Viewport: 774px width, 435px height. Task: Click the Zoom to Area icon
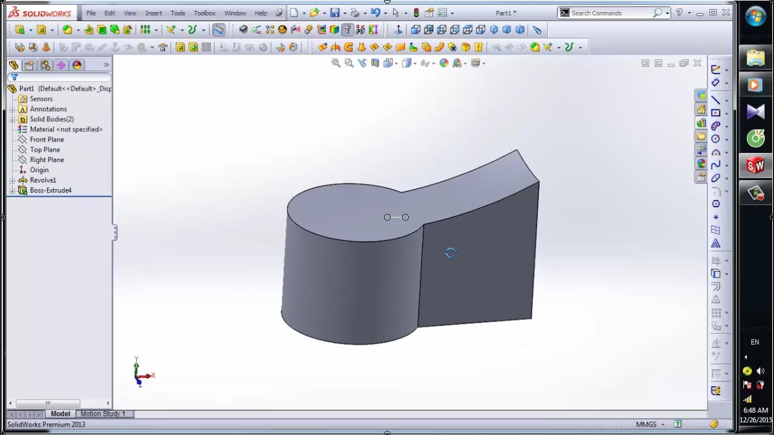(x=349, y=63)
